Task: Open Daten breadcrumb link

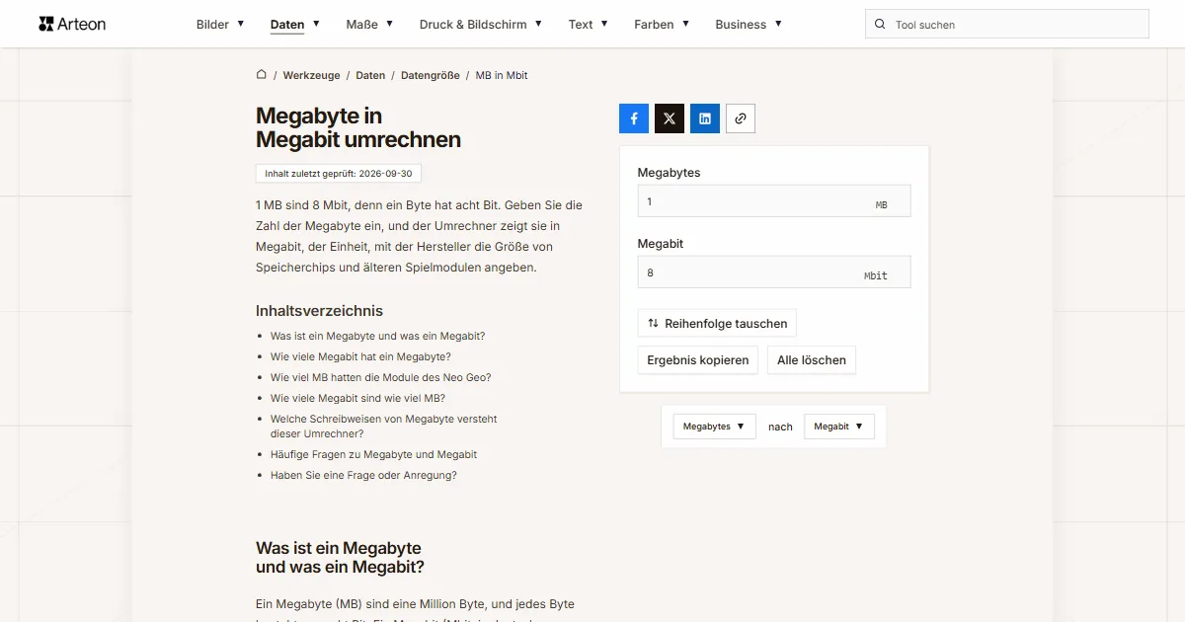Action: pos(370,75)
